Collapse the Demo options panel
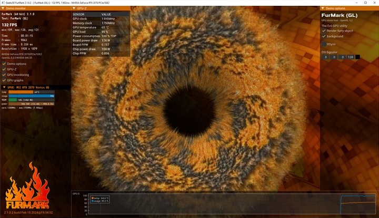 (323, 9)
